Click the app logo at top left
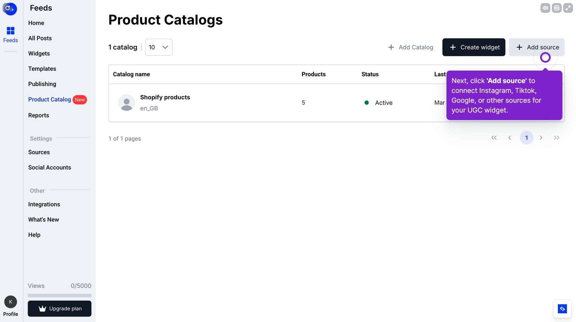The image size is (576, 322). 10,9
